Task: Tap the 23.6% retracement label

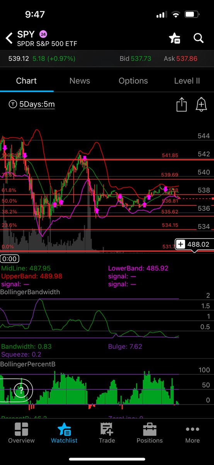Action: click(x=9, y=225)
